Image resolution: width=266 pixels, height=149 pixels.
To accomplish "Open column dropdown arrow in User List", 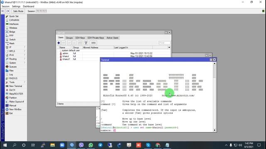I will (169, 48).
